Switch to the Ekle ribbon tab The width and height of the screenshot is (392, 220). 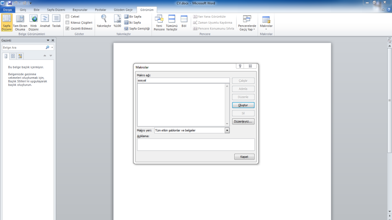tap(36, 10)
